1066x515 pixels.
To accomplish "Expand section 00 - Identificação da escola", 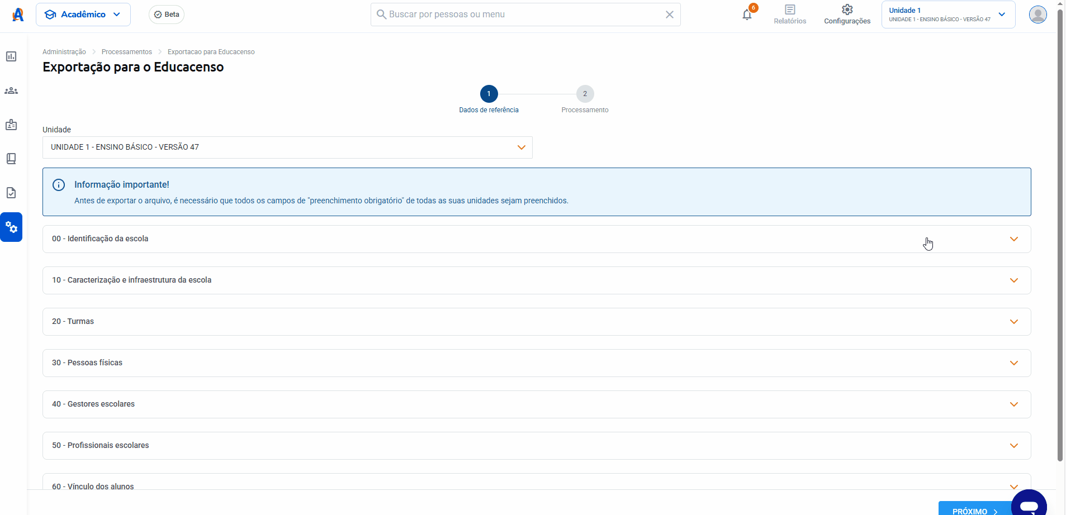I will click(536, 239).
